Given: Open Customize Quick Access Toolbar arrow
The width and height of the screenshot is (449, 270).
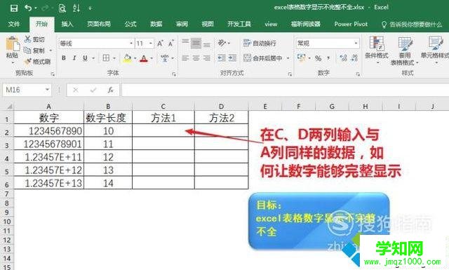Looking at the screenshot, I should 90,8.
